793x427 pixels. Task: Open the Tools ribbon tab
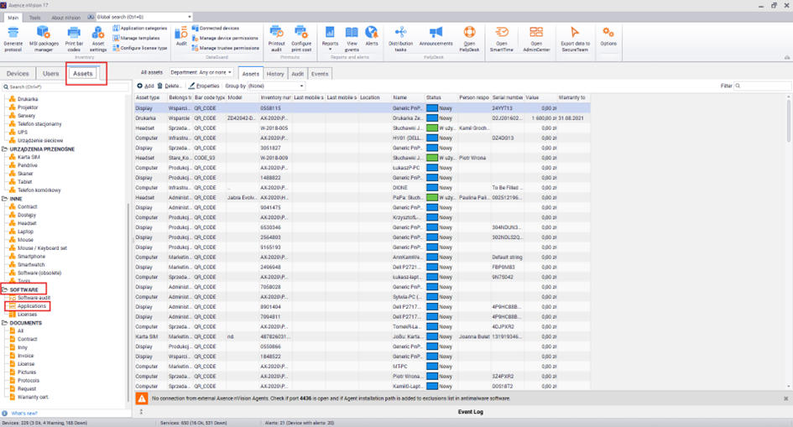(x=34, y=17)
